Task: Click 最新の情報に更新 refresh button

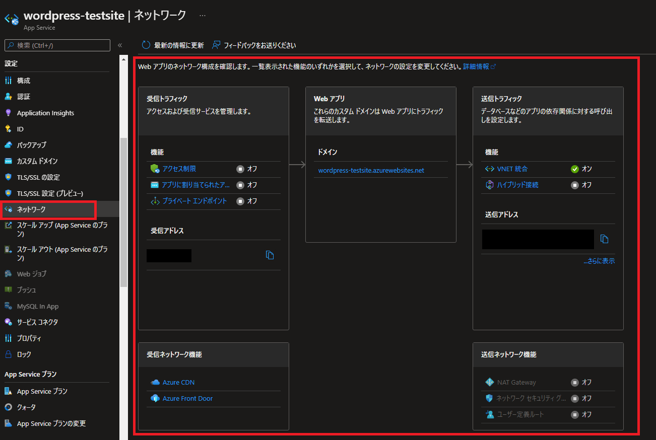Action: coord(173,45)
